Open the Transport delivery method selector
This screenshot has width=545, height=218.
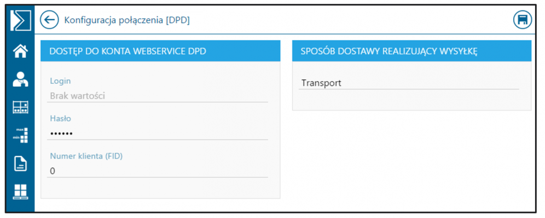click(x=409, y=83)
